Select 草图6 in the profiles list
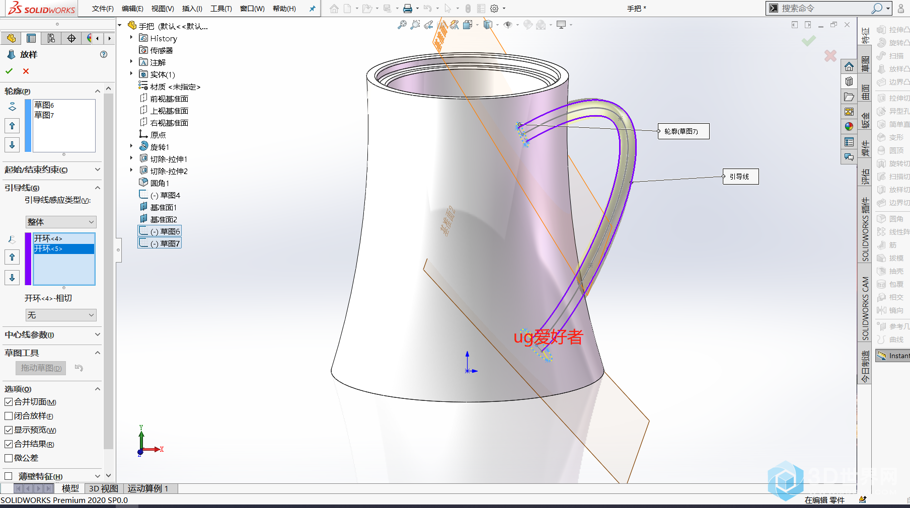The width and height of the screenshot is (910, 508). coord(64,105)
